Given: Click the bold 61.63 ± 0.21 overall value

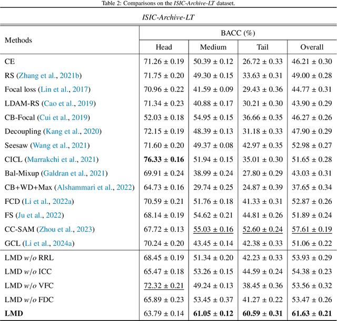Looking at the screenshot, I should point(312,313).
